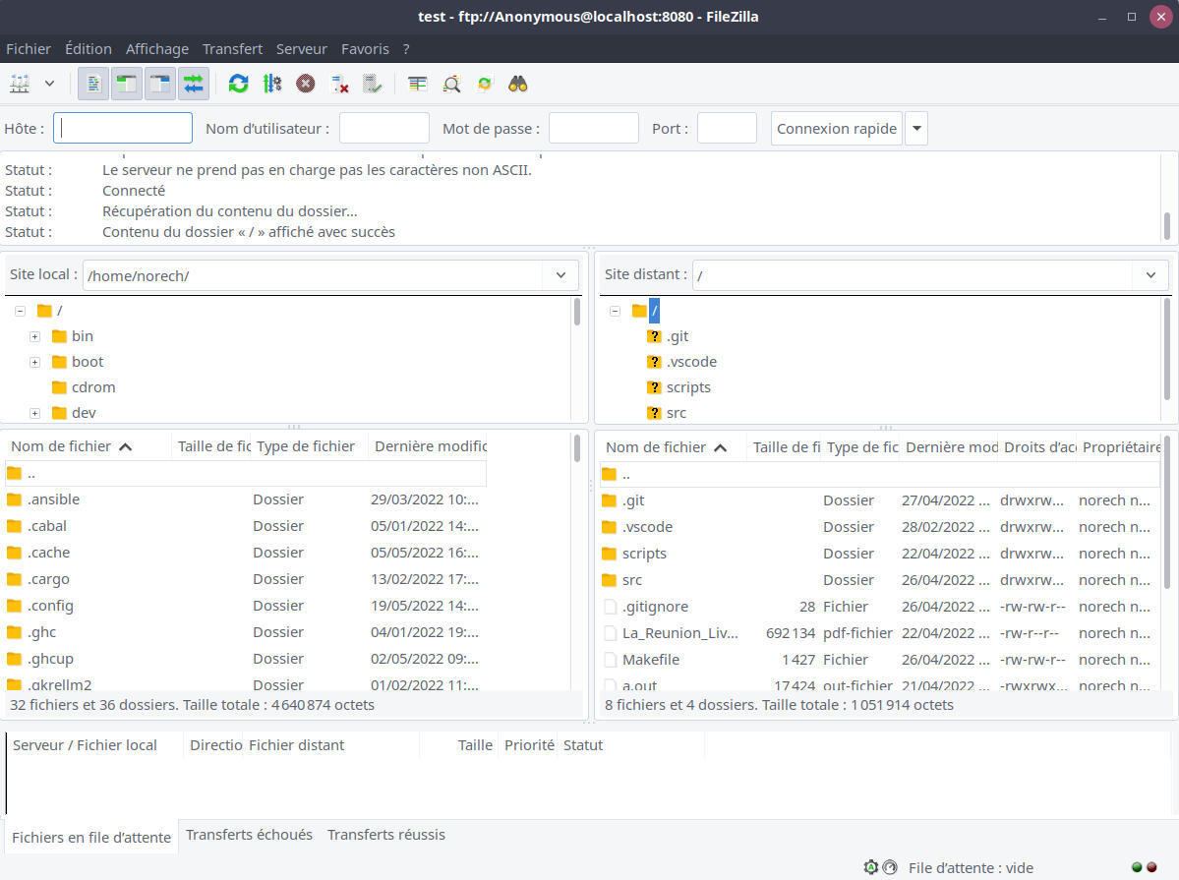Switch to the Transferts échoués tab
1179x880 pixels.
pos(249,835)
